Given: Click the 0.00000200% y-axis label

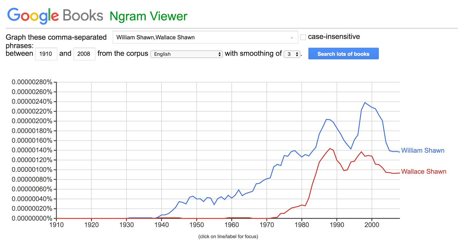Looking at the screenshot, I should click(x=32, y=121).
